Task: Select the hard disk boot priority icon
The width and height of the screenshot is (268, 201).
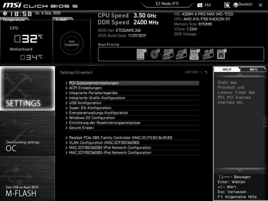Action: click(142, 54)
